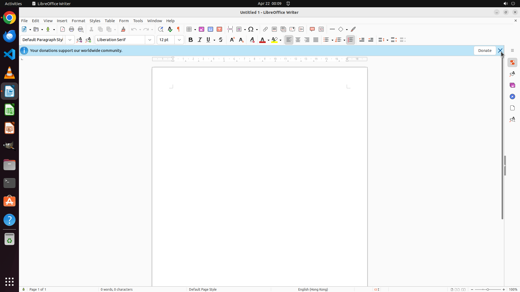Viewport: 520px width, 292px height.
Task: Open the Find and Replace tool
Action: (x=161, y=29)
